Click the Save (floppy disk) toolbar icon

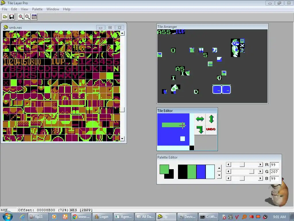pyautogui.click(x=11, y=17)
